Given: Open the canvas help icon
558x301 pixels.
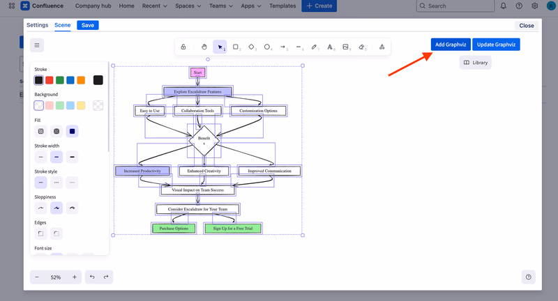Looking at the screenshot, I should 529,277.
